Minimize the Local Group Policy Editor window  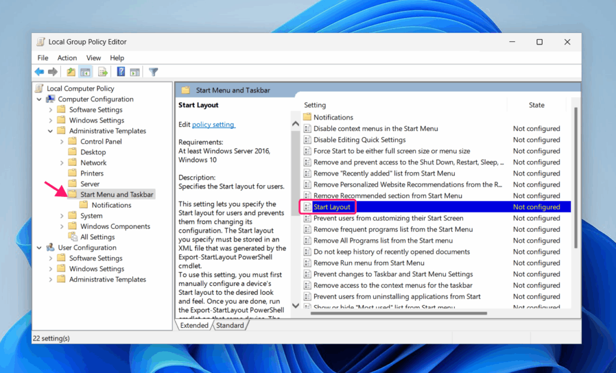[512, 41]
